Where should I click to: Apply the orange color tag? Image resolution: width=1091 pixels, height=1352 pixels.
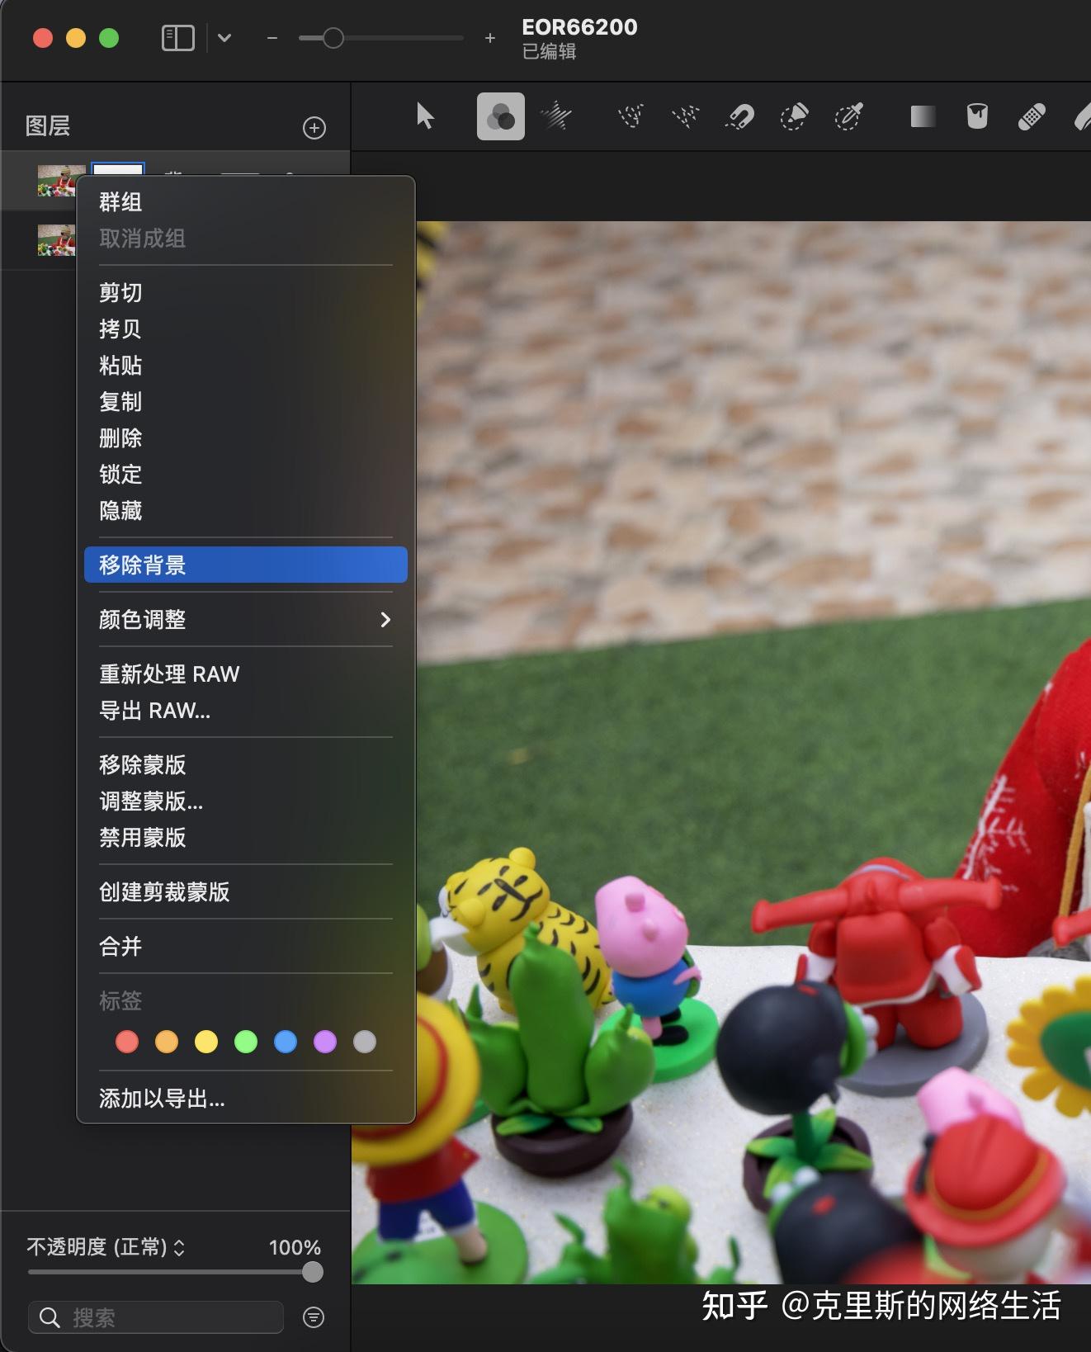167,1042
